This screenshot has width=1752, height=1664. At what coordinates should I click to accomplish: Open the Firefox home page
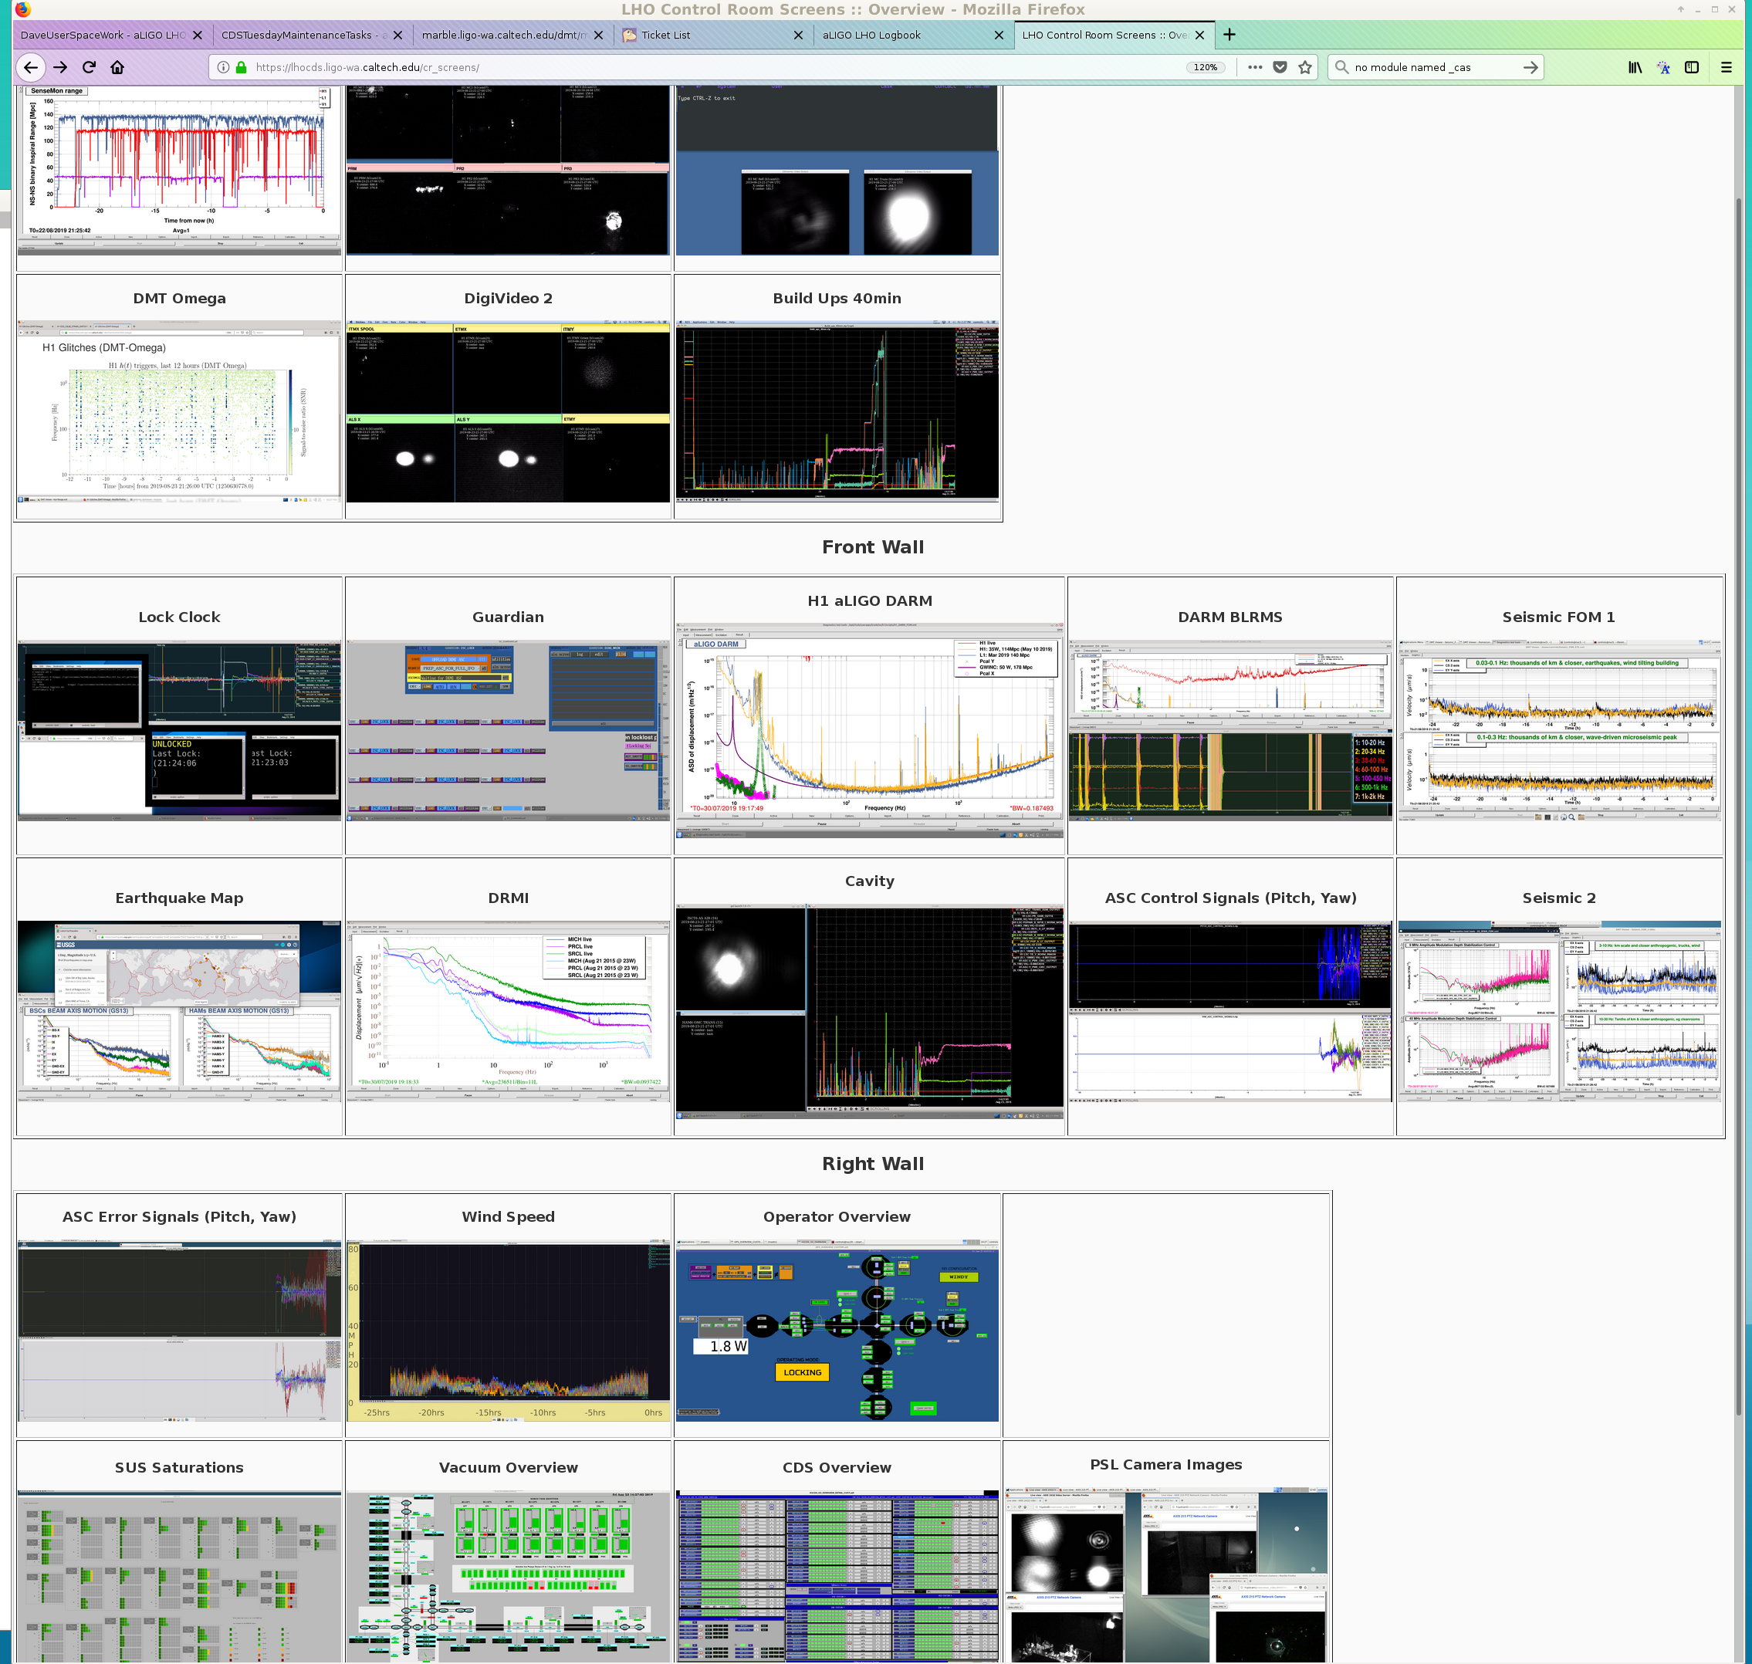[117, 67]
